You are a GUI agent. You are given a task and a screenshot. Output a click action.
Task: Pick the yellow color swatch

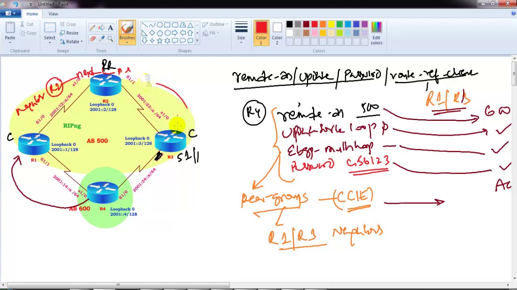(x=331, y=25)
